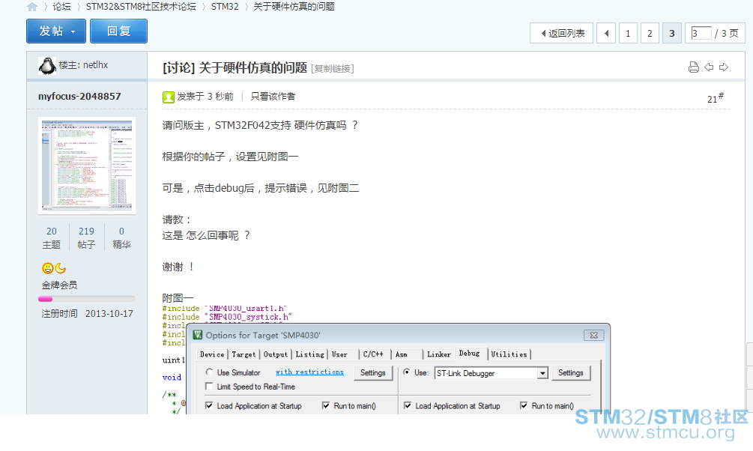
Task: Select the Debug tab in Options dialog
Action: pyautogui.click(x=469, y=354)
